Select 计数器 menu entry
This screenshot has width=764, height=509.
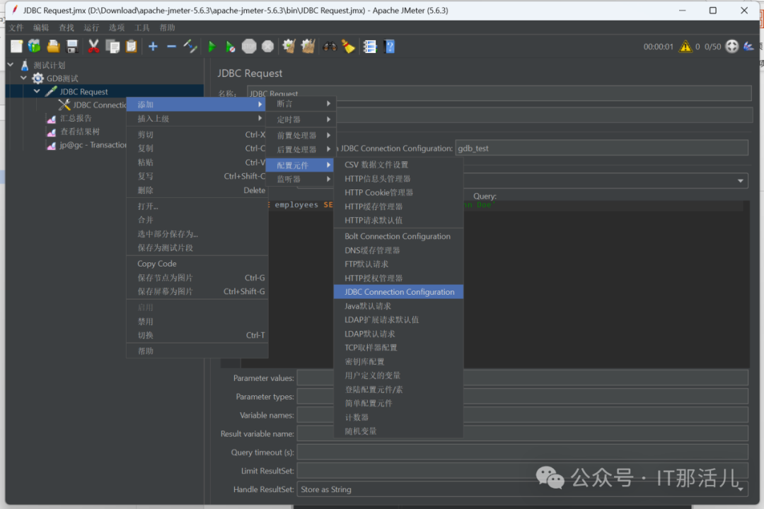pyautogui.click(x=398, y=417)
